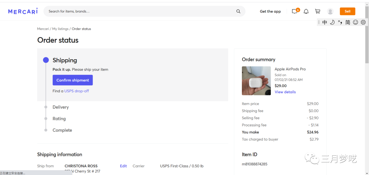Open View details for AirPods
Viewport: 369px width, 175px height.
click(285, 92)
